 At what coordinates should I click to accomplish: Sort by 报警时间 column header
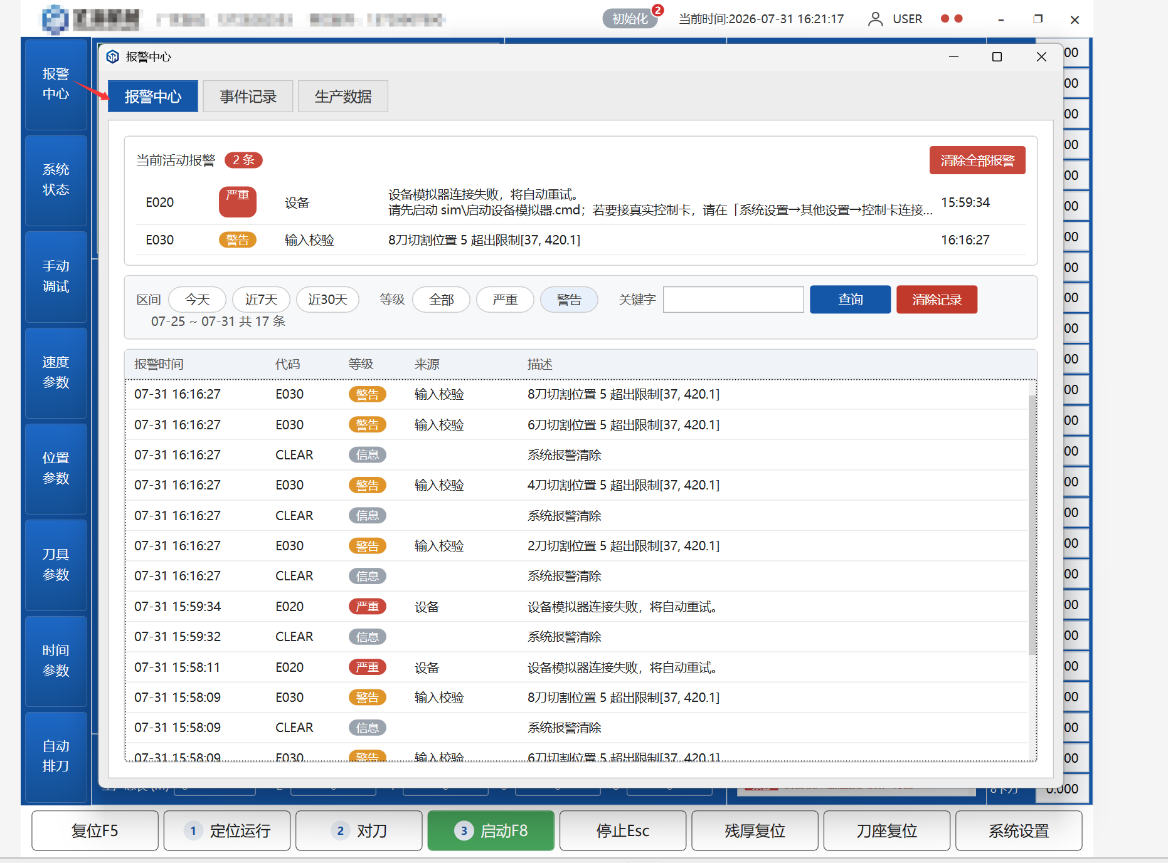pyautogui.click(x=159, y=364)
